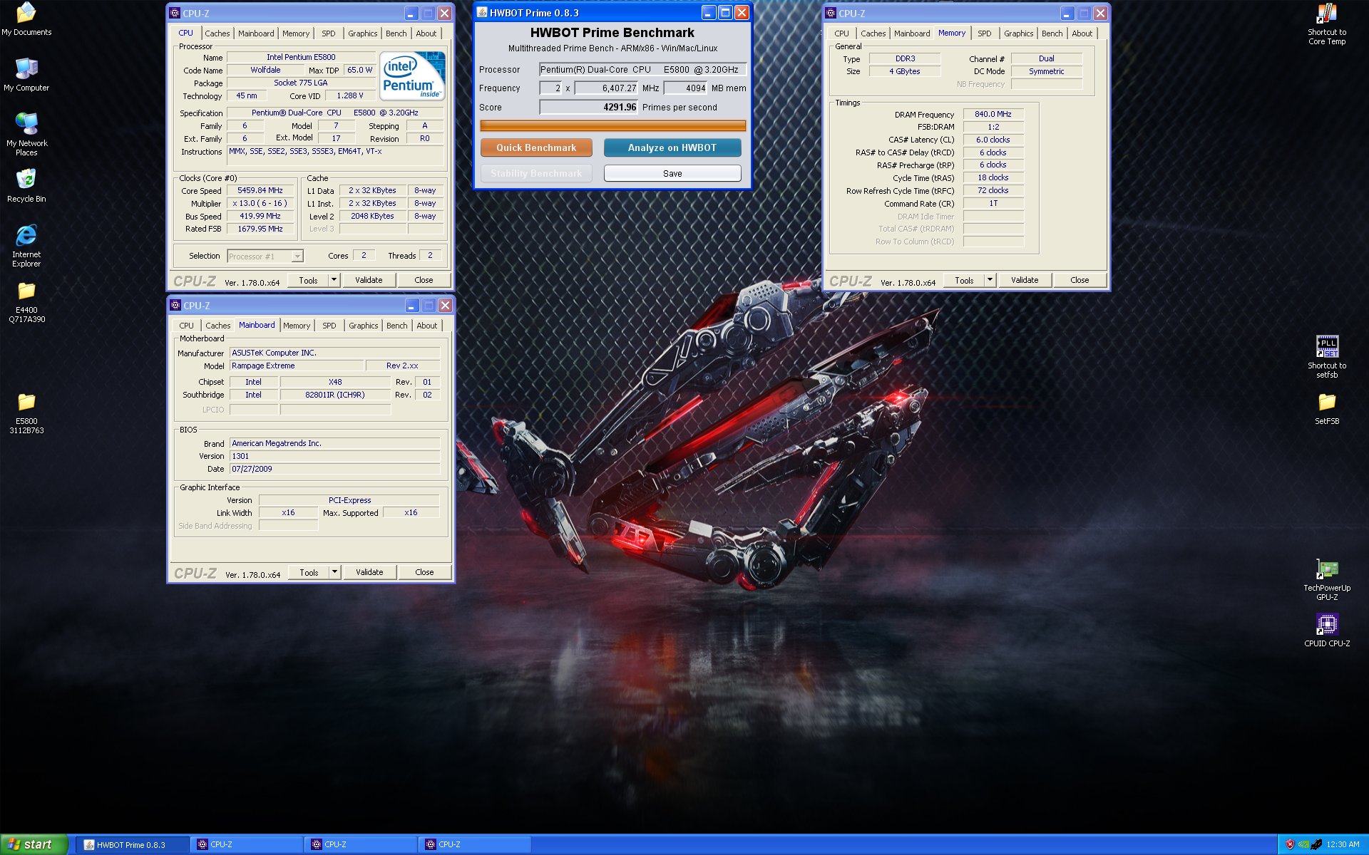Image resolution: width=1369 pixels, height=855 pixels.
Task: Click CAS# Latency value 6.0 clocks
Action: [993, 140]
